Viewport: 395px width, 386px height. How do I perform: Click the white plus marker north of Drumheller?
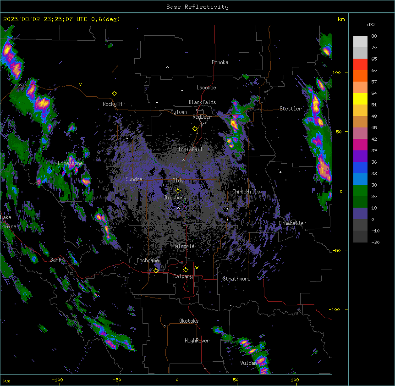coord(280,172)
